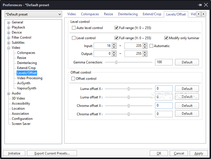Click the Luma offset X value field
This screenshot has width=211, height=159.
pyautogui.click(x=164, y=89)
